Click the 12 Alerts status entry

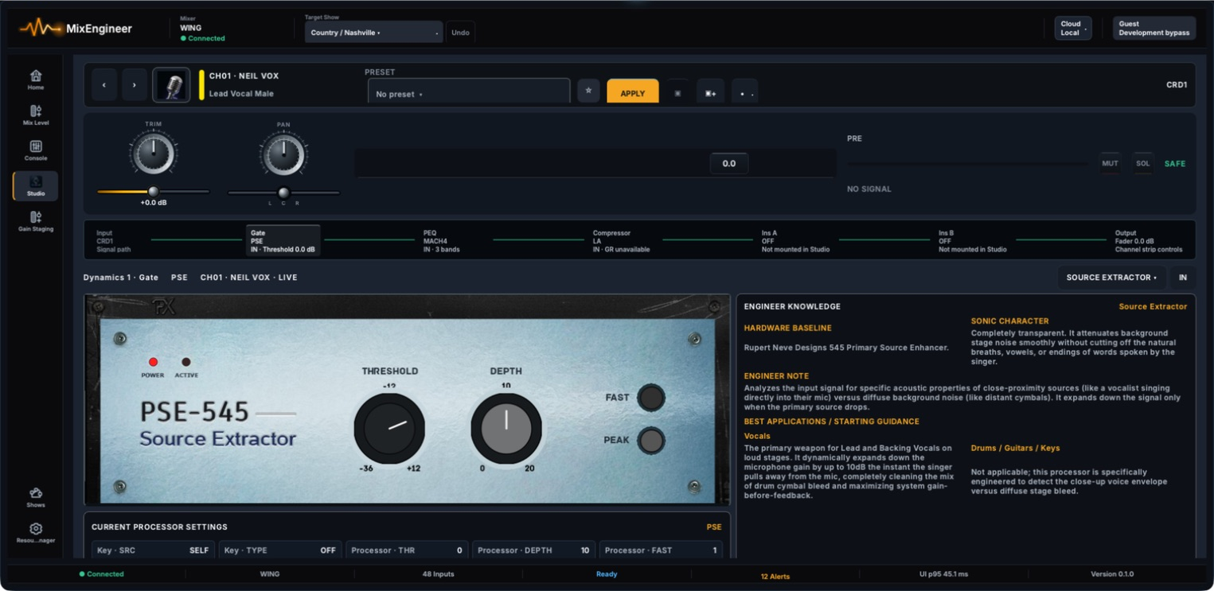775,576
